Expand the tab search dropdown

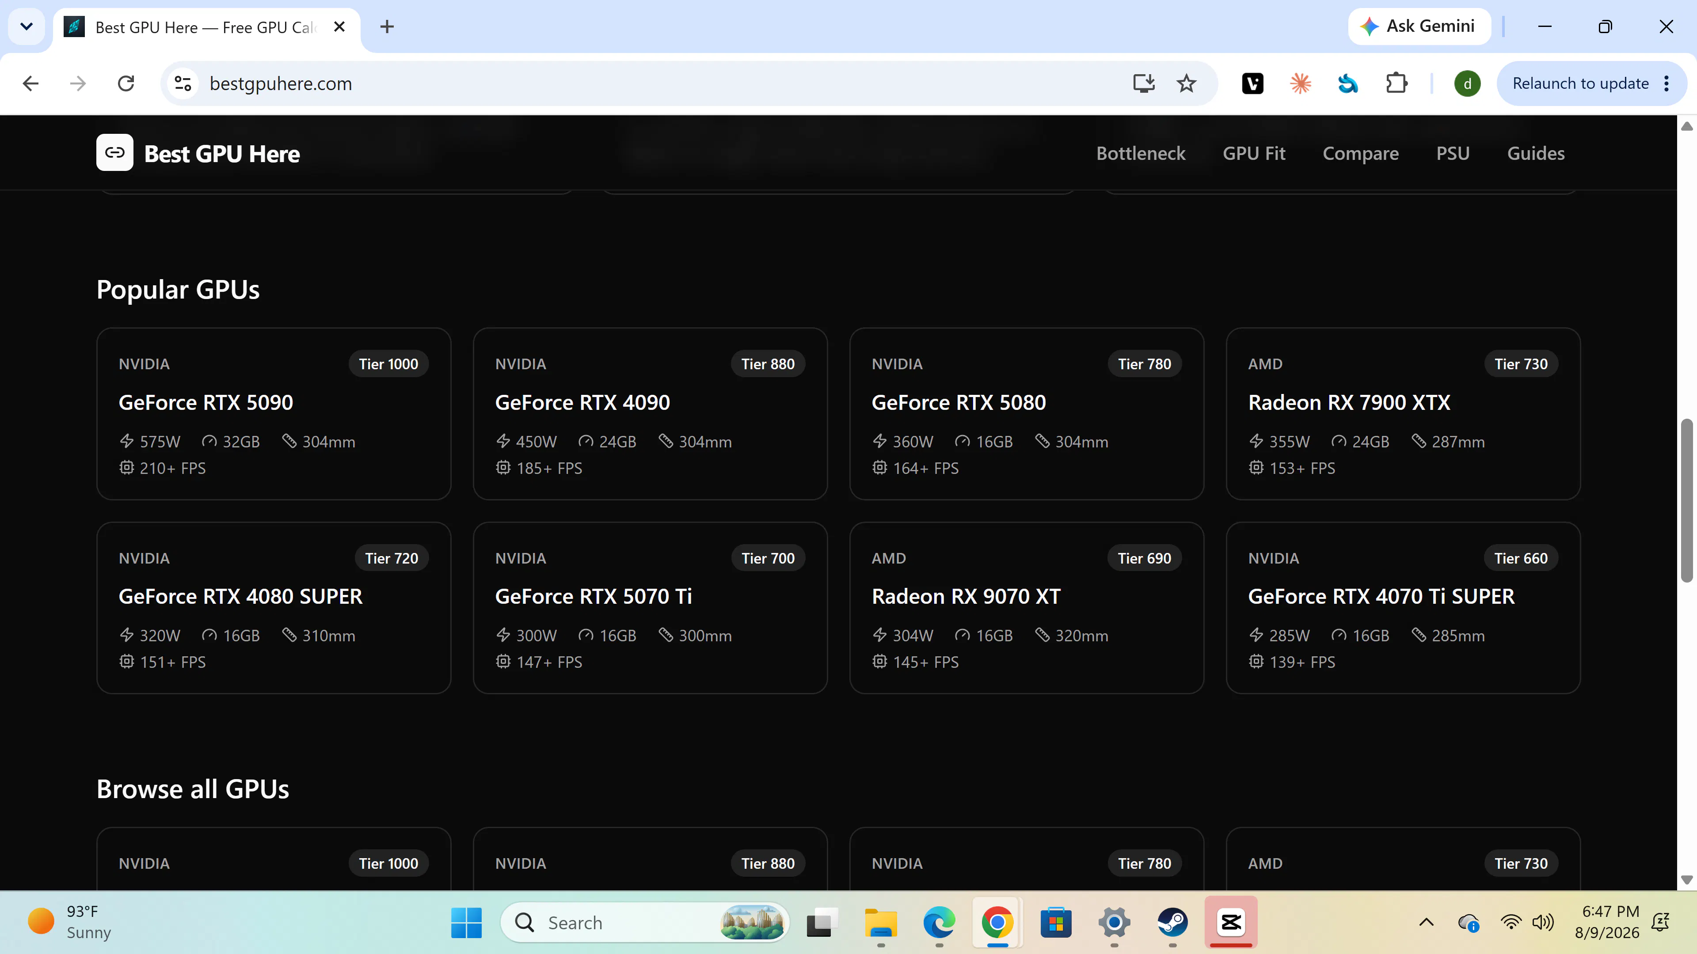[27, 27]
